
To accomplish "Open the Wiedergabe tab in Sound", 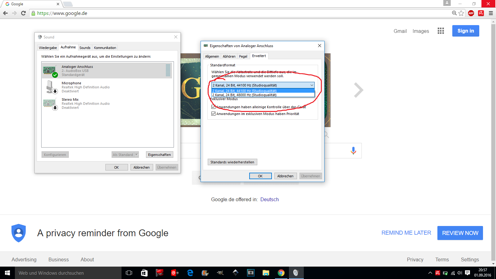I will point(48,48).
